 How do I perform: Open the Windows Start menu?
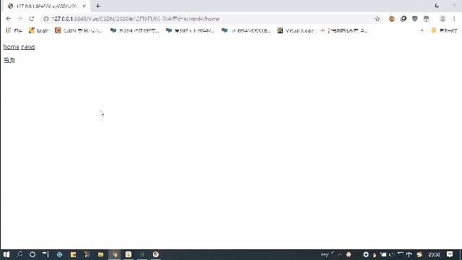[x=6, y=254]
